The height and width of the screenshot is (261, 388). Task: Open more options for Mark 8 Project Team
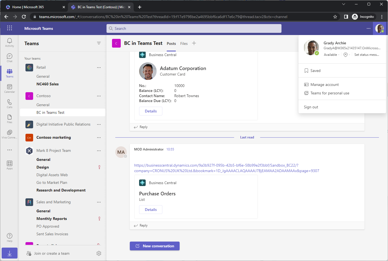pyautogui.click(x=99, y=151)
